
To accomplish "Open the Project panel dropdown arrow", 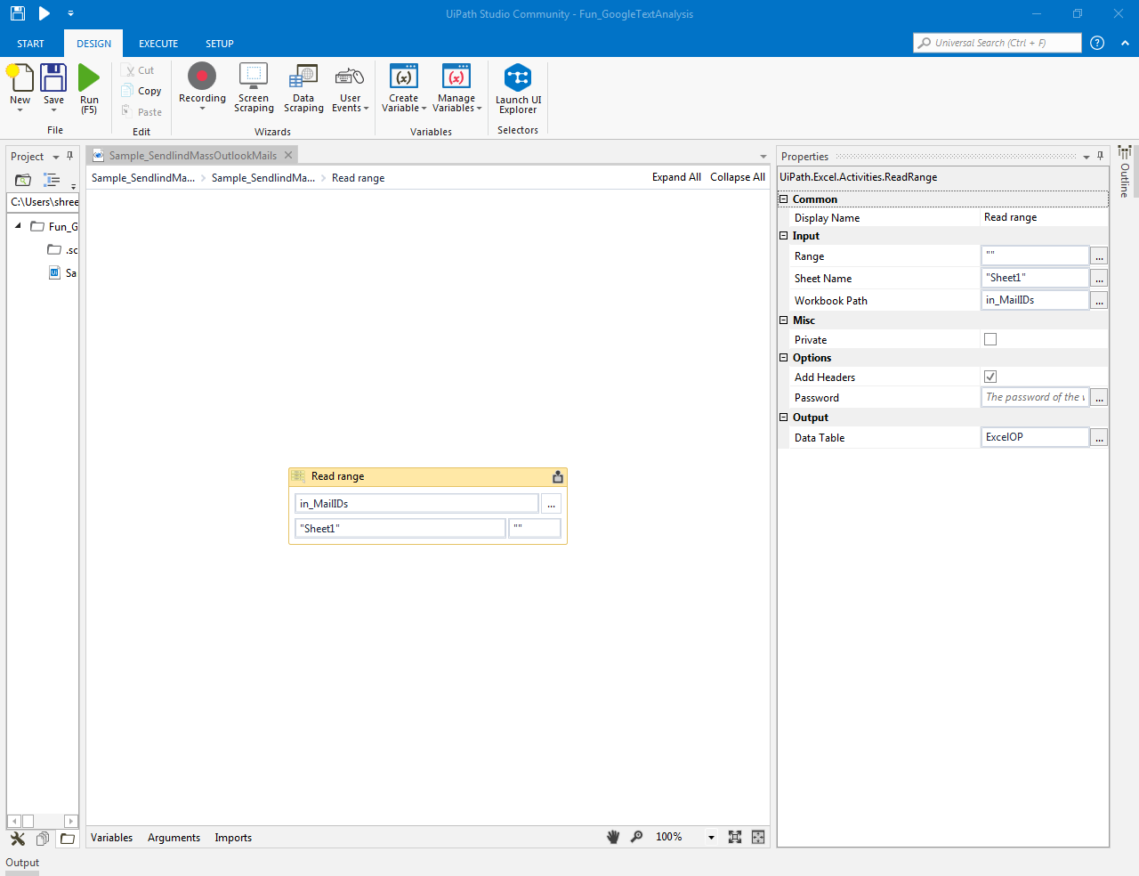I will point(56,158).
